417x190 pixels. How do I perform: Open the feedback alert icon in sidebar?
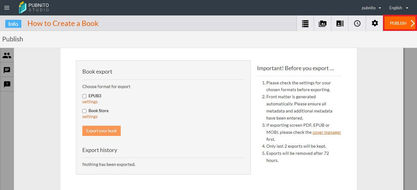pyautogui.click(x=7, y=84)
